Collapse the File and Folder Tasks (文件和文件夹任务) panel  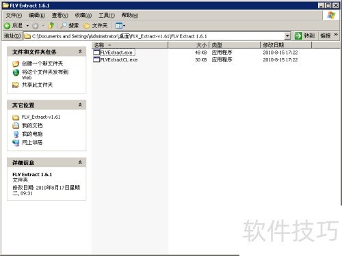pos(80,52)
